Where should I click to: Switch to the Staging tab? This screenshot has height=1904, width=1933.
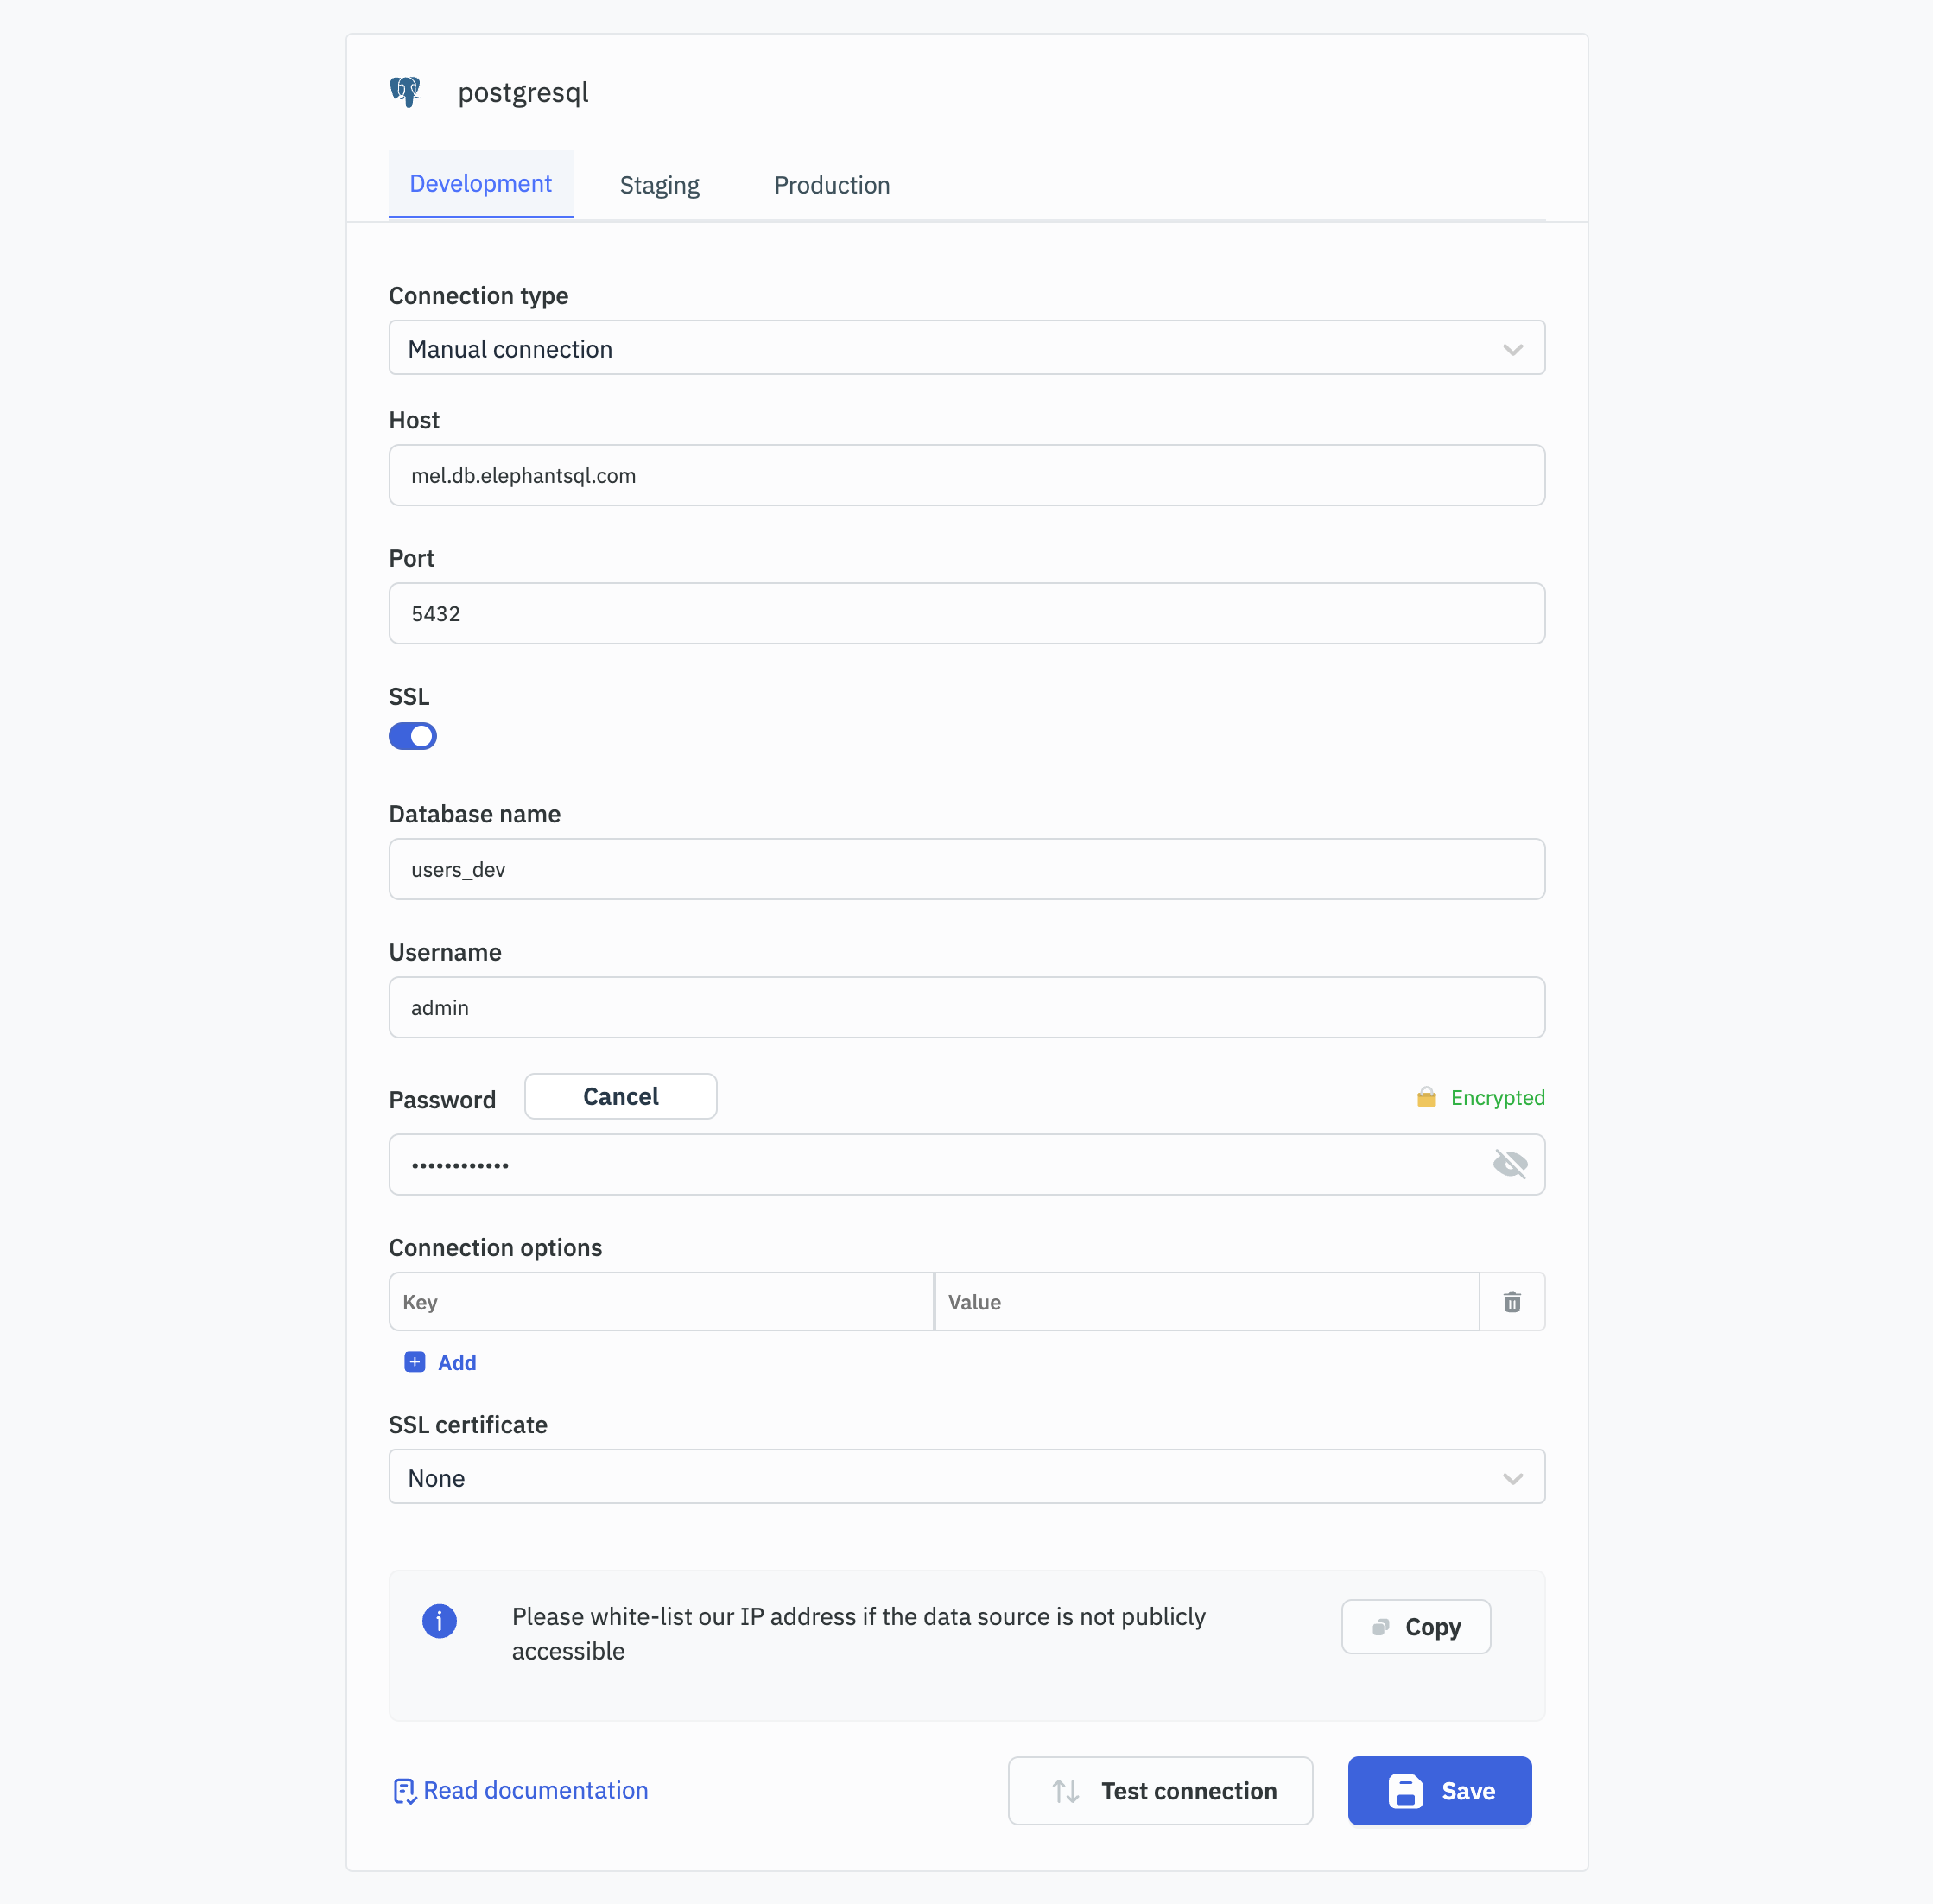pyautogui.click(x=659, y=185)
